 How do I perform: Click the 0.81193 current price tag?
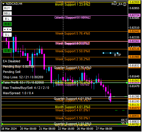click(x=135, y=102)
